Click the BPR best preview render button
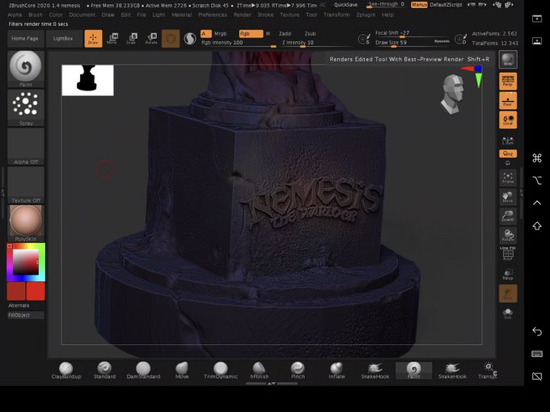This screenshot has height=412, width=550. coord(508,59)
